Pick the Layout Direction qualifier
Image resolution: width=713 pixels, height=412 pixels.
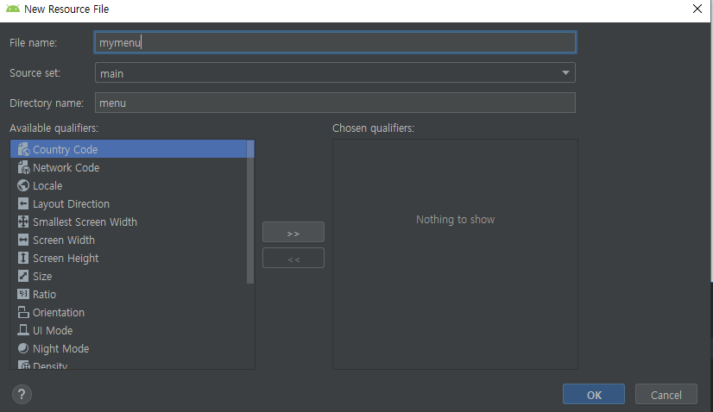[129, 203]
